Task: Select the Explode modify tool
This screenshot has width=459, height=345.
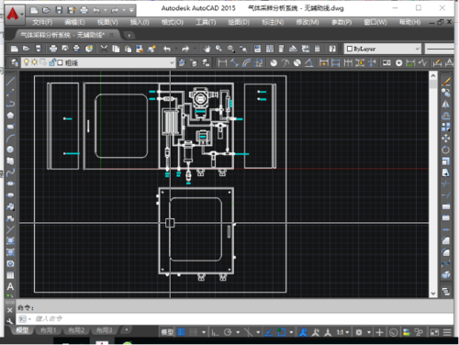Action: tap(446, 274)
